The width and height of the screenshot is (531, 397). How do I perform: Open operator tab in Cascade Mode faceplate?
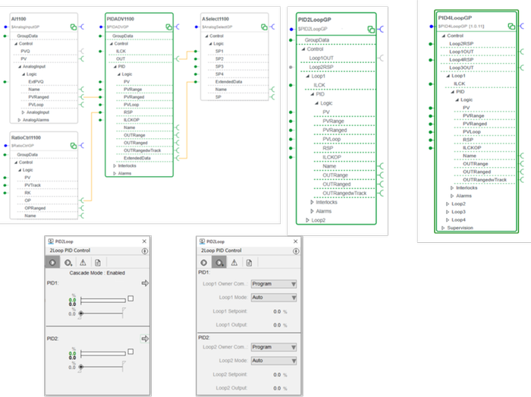(x=52, y=263)
